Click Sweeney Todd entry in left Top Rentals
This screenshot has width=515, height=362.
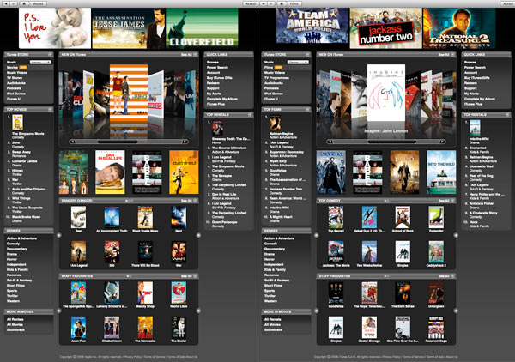click(231, 139)
